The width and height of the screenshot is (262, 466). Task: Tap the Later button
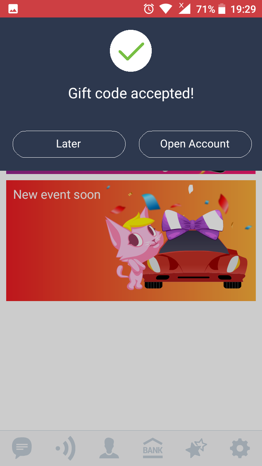69,144
